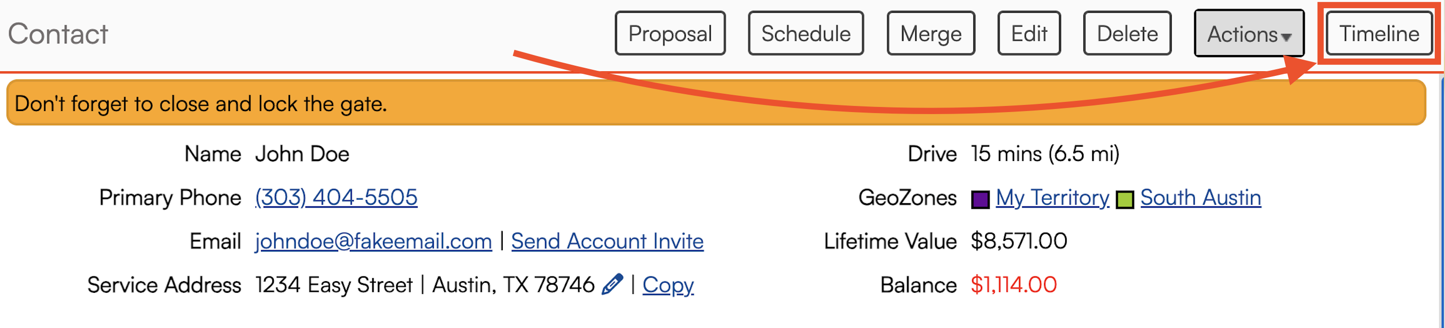Click the pencil icon to edit service address
The height and width of the screenshot is (328, 1445).
tap(612, 284)
